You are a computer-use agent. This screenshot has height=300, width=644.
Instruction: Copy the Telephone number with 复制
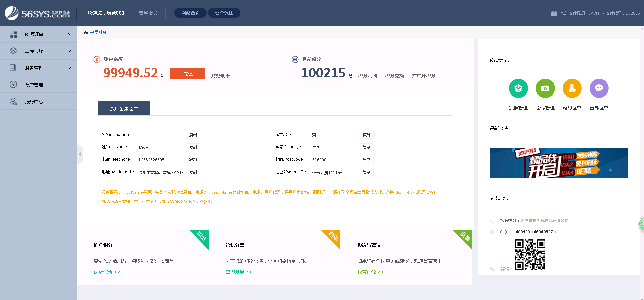(x=193, y=160)
